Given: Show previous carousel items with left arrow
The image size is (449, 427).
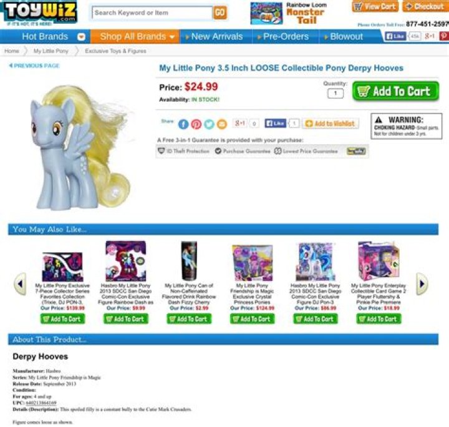Looking at the screenshot, I should (x=20, y=283).
